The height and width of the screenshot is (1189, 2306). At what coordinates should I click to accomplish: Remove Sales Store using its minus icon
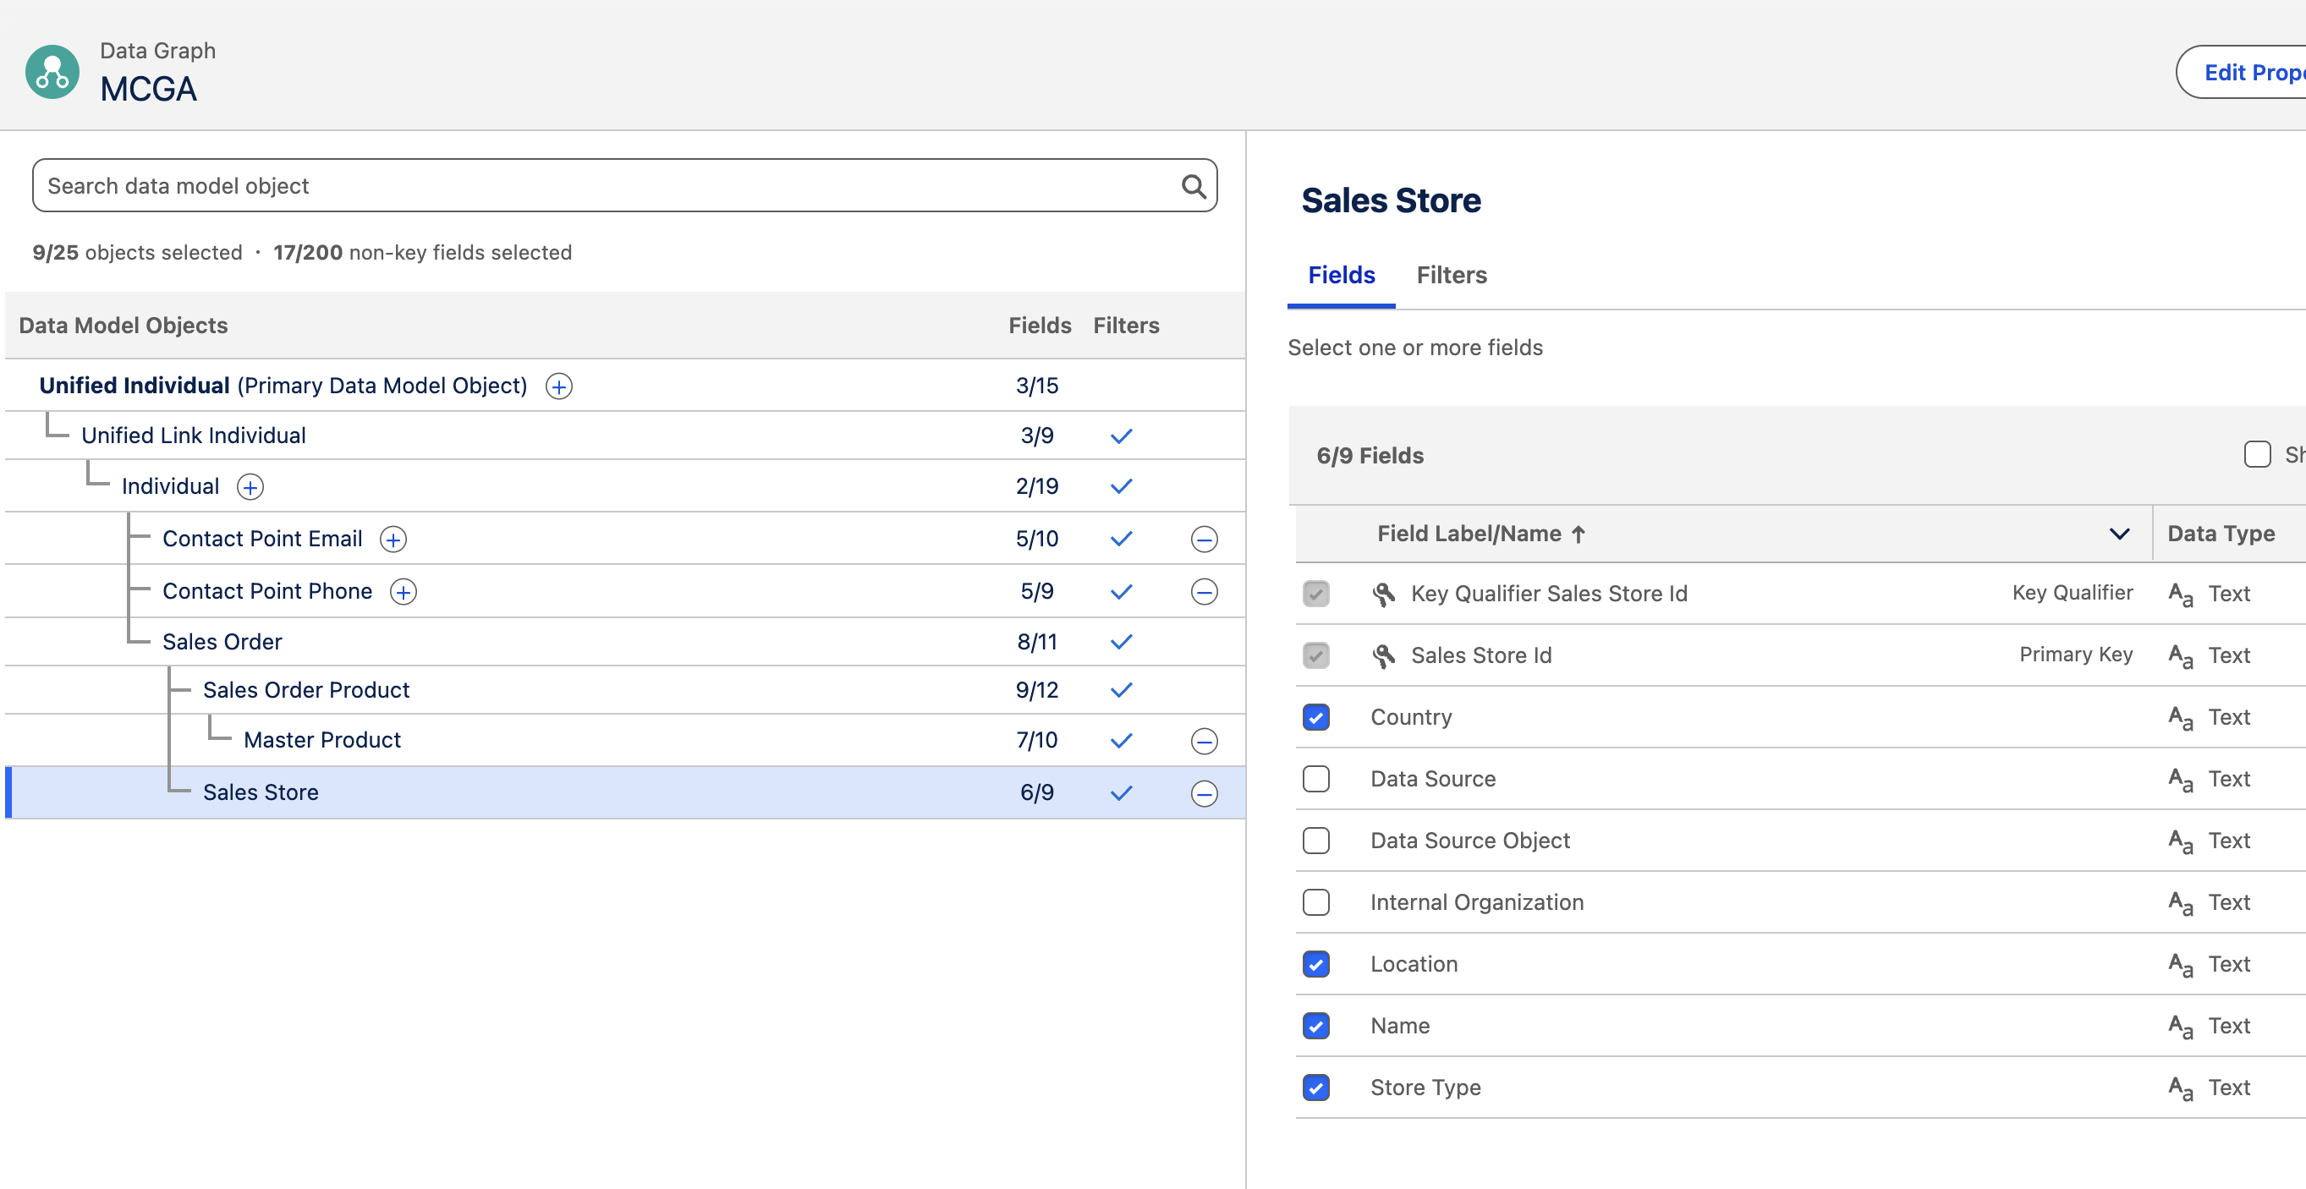click(x=1205, y=792)
